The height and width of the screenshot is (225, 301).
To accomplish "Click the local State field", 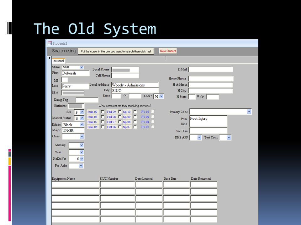I will [116, 96].
